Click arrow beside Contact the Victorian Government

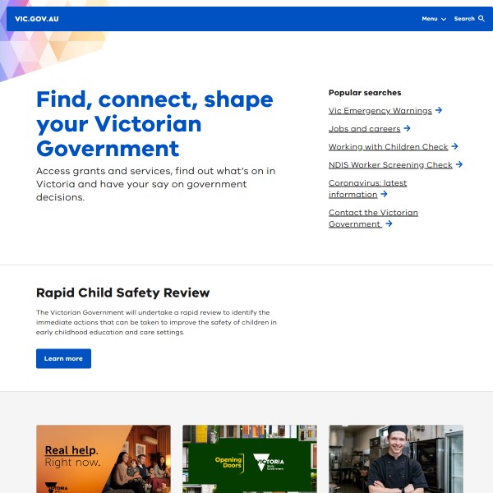(389, 223)
